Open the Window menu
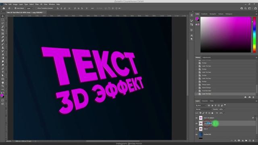258x145 pixels. pyautogui.click(x=52, y=4)
